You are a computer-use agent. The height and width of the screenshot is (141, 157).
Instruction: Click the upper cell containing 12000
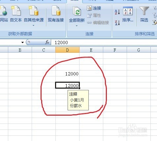67,74
